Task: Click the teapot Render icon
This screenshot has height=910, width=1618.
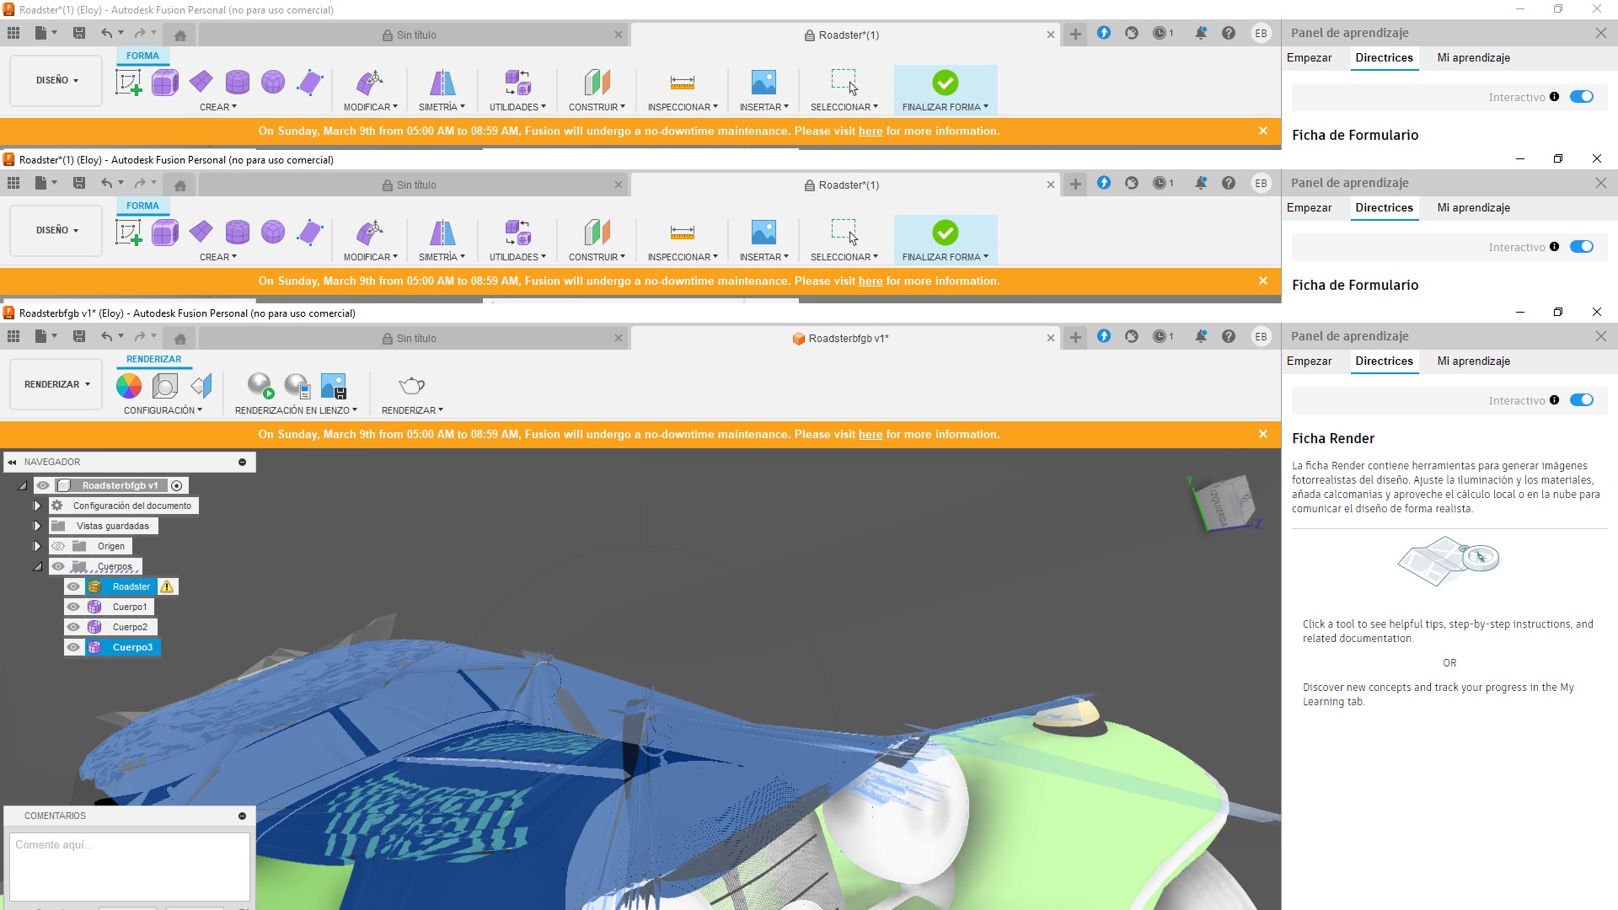Action: pos(411,386)
